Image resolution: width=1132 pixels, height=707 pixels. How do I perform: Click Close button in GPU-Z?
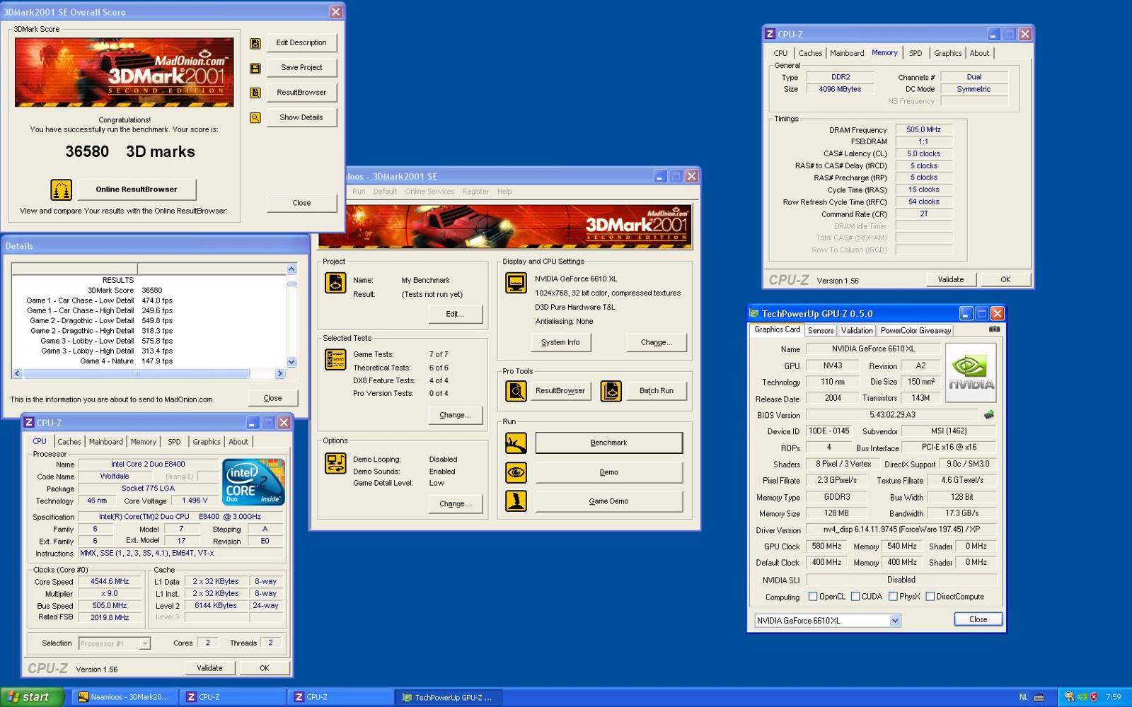tap(978, 619)
